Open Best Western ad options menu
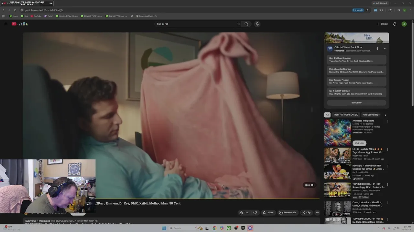414x232 pixels. [377, 49]
